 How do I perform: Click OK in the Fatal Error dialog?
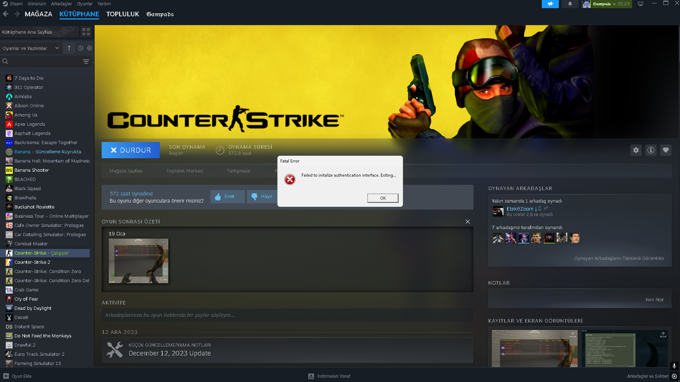point(383,198)
